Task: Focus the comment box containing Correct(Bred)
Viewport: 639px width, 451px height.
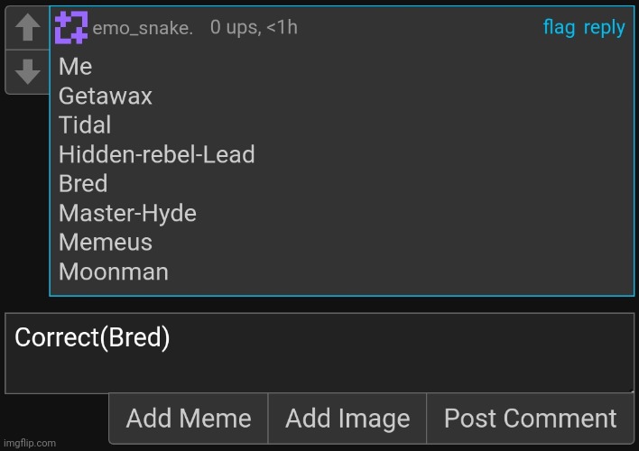Action: (x=319, y=353)
